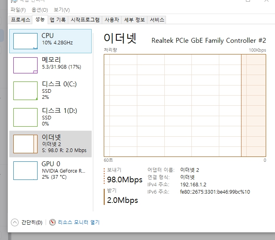Image resolution: width=275 pixels, height=240 pixels.
Task: Open the 옵션(O) menu
Action: pyautogui.click(x=40, y=10)
